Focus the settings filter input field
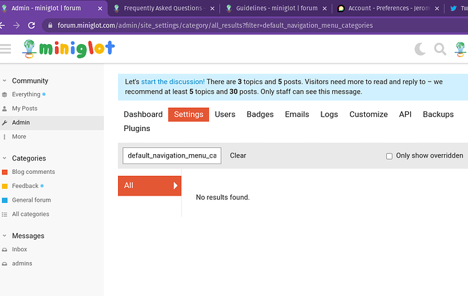Screen dimensions: 468x296 click(172, 155)
